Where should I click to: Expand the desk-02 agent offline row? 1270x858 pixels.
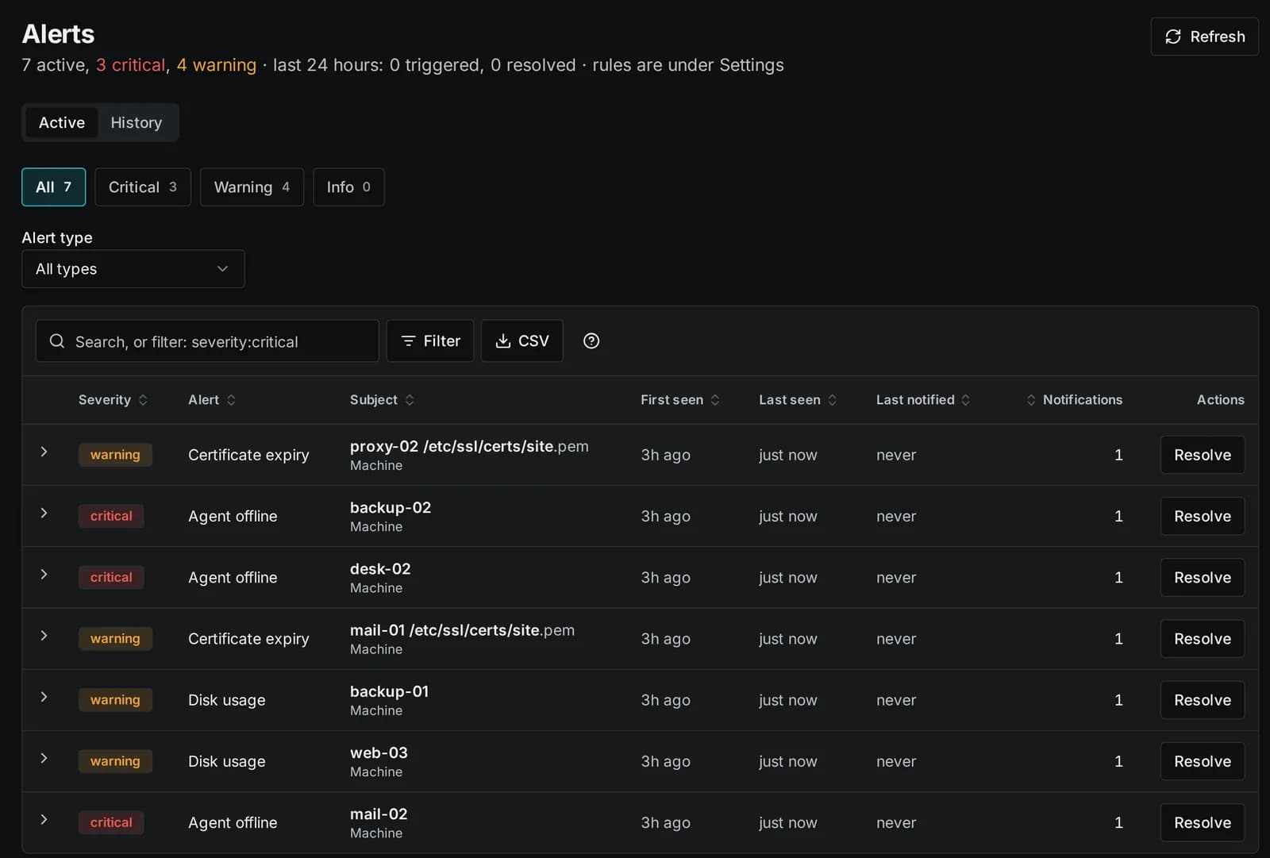[44, 575]
